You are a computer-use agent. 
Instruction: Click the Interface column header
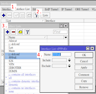click(x=64, y=21)
